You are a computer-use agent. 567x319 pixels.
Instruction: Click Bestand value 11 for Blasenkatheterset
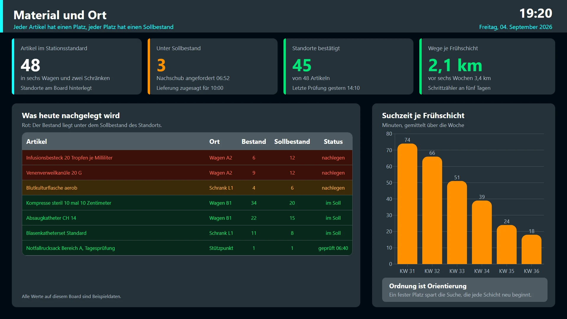254,233
